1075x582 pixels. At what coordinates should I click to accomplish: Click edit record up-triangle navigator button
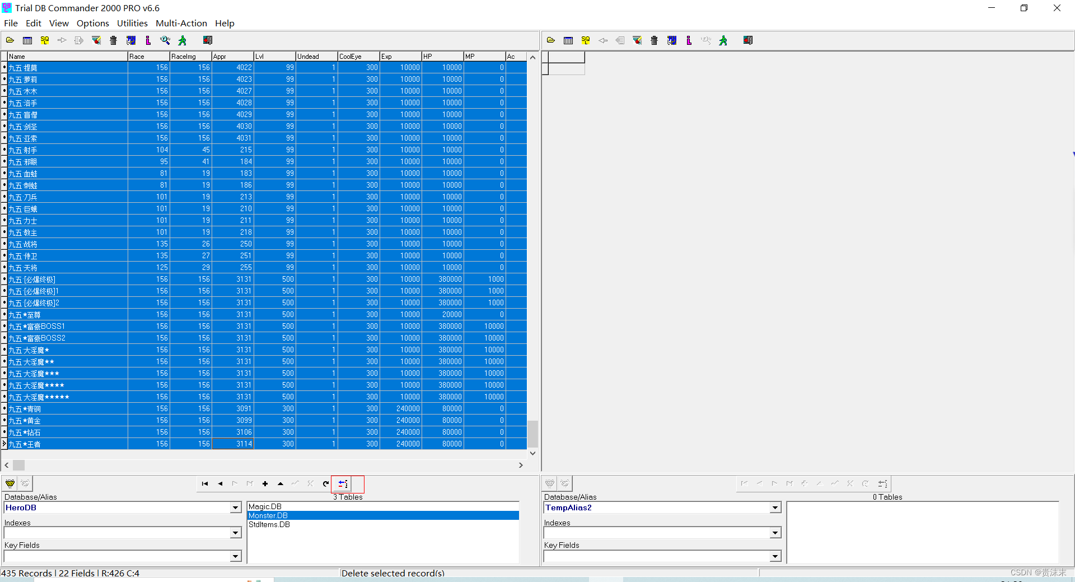pos(281,484)
